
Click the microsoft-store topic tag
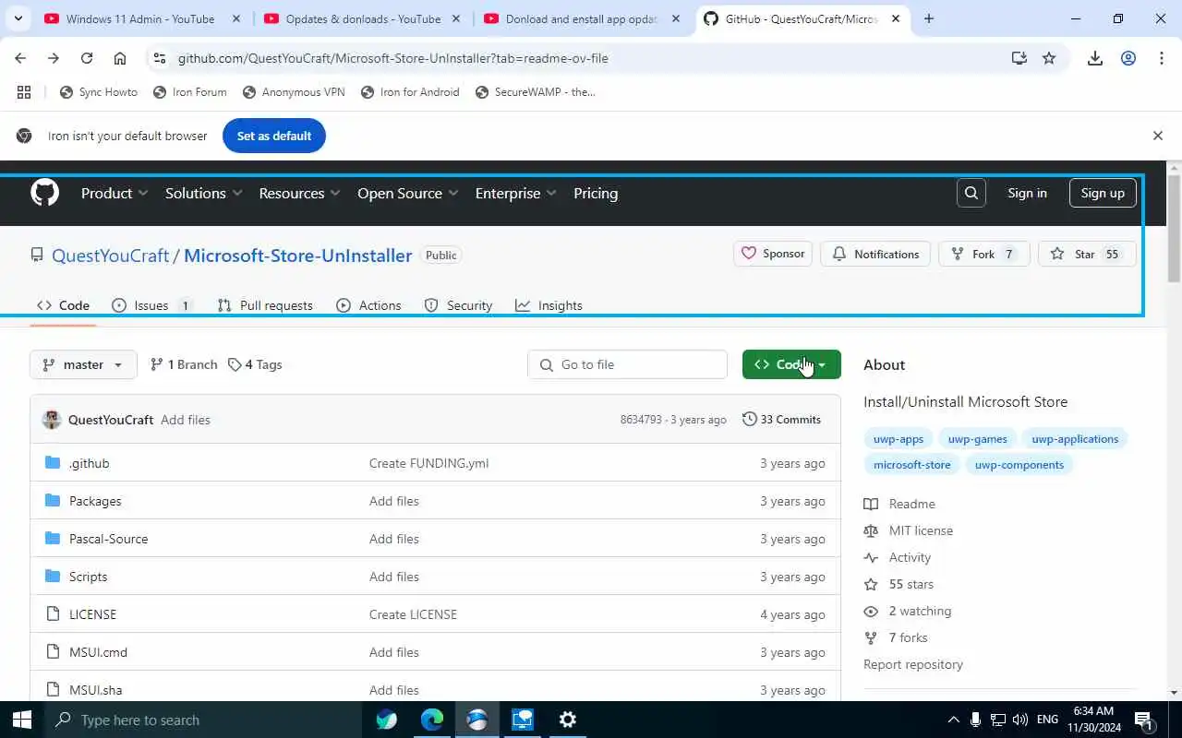pos(911,465)
